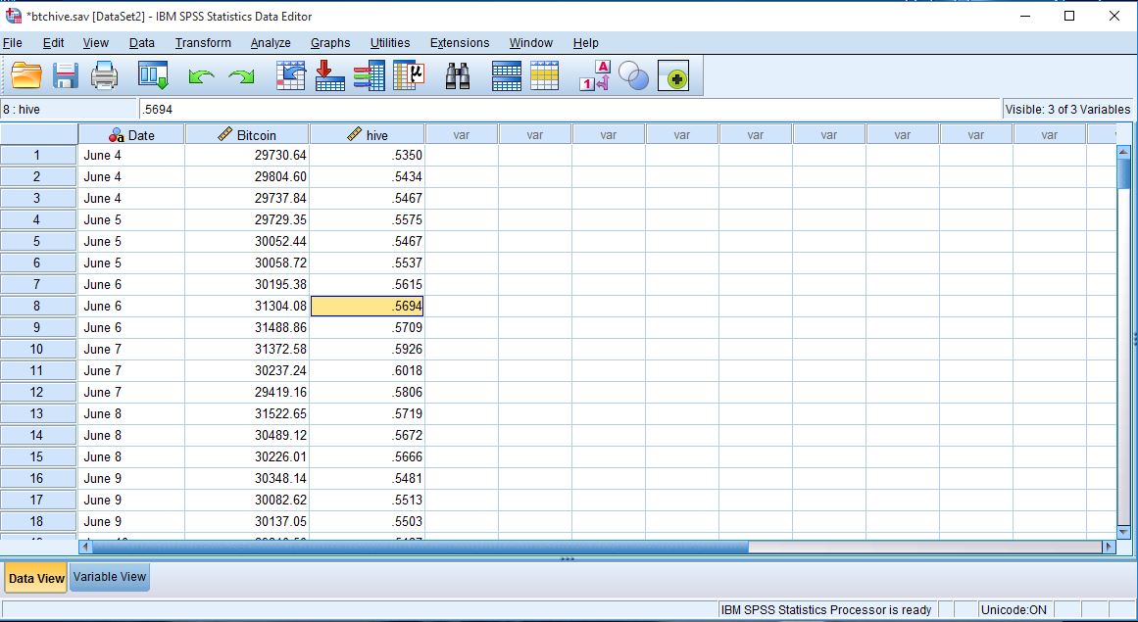This screenshot has width=1138, height=622.
Task: Open a data document with the folder icon
Action: tap(26, 75)
